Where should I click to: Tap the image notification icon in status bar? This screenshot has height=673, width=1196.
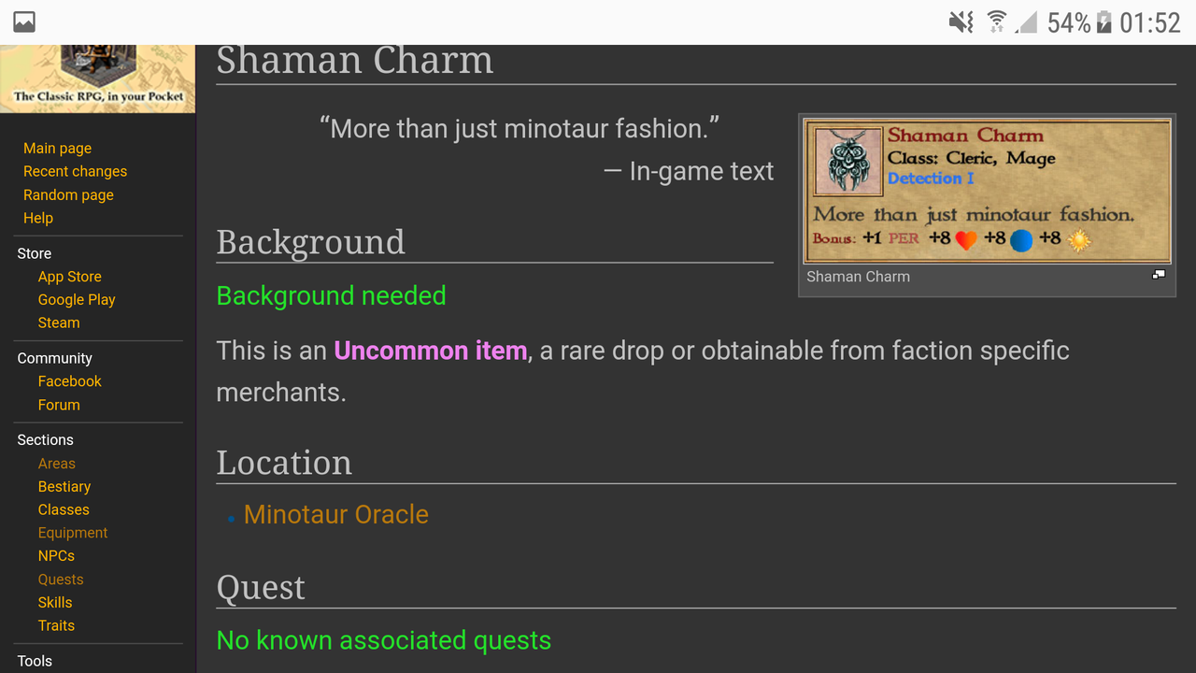pyautogui.click(x=24, y=22)
